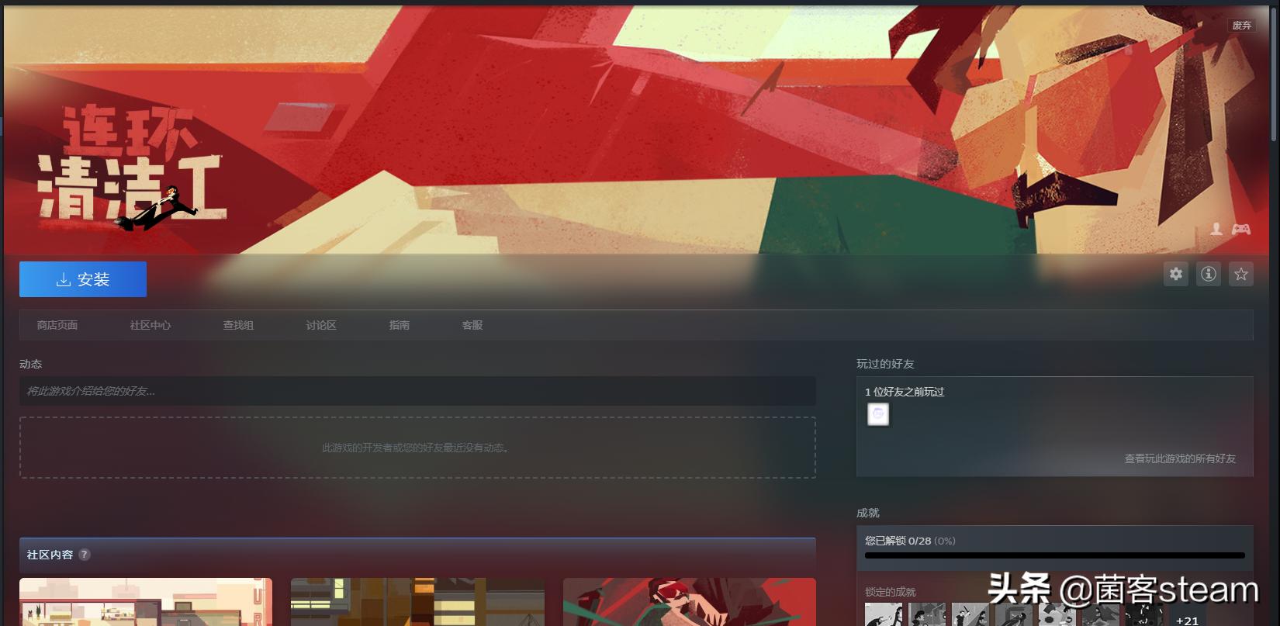Click the 1 位好友之前玩过 text
This screenshot has height=626, width=1280.
coord(905,392)
